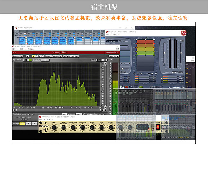This screenshot has height=169, width=208.
Task: Click Zones knob left of Dynam-izer graph
Action: (135, 74)
